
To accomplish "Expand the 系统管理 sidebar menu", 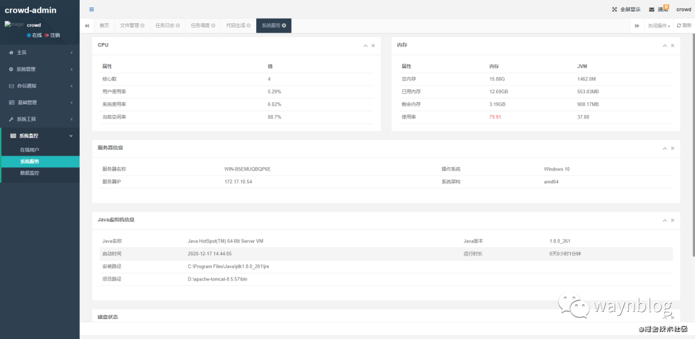I will click(x=40, y=69).
